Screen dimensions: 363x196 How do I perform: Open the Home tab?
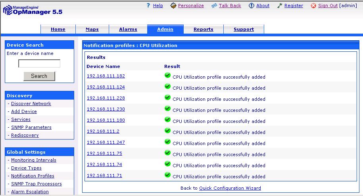pyautogui.click(x=58, y=29)
